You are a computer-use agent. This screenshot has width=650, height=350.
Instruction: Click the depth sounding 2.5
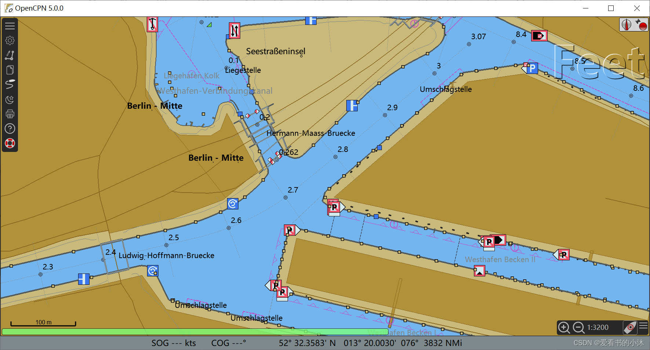pyautogui.click(x=174, y=238)
